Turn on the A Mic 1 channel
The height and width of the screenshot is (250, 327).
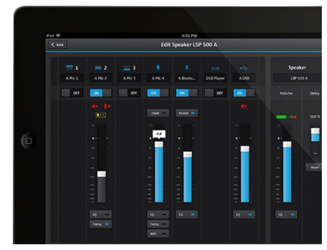coord(72,93)
